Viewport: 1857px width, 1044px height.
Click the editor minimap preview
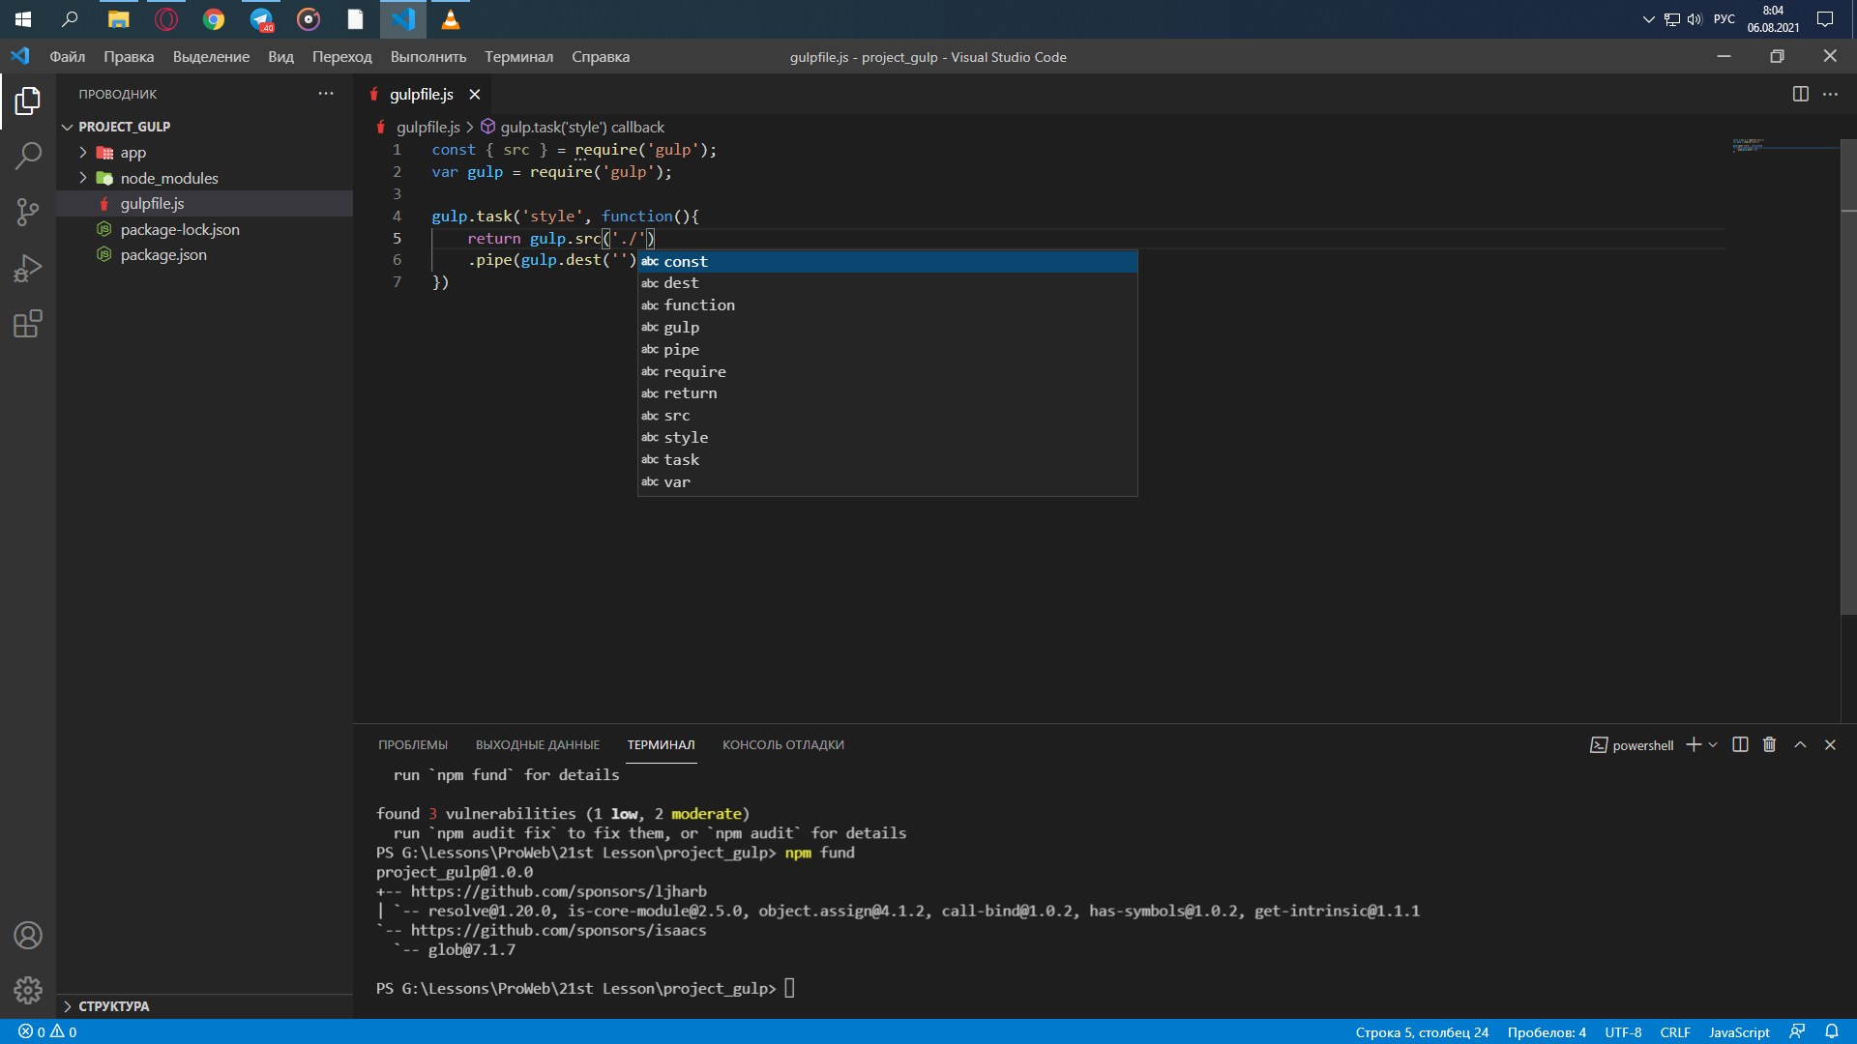coord(1785,146)
